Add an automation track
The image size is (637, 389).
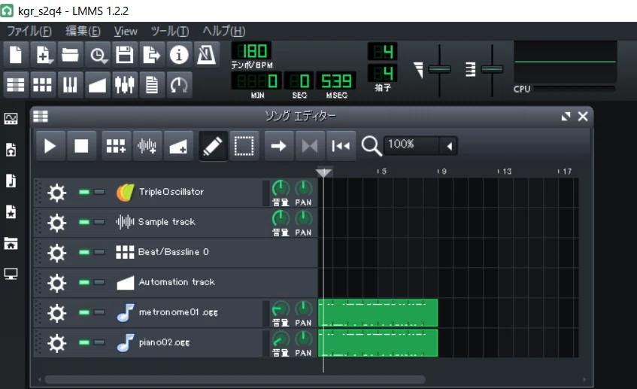(178, 146)
